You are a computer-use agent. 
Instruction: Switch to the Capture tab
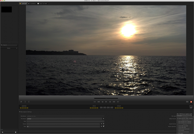23,4
